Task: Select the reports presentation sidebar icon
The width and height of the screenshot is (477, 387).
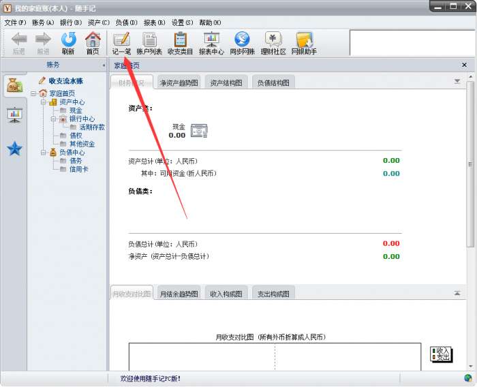Action: 14,115
